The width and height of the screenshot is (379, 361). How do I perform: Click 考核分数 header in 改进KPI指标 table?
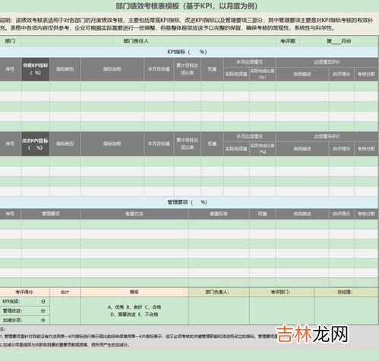tap(366, 149)
